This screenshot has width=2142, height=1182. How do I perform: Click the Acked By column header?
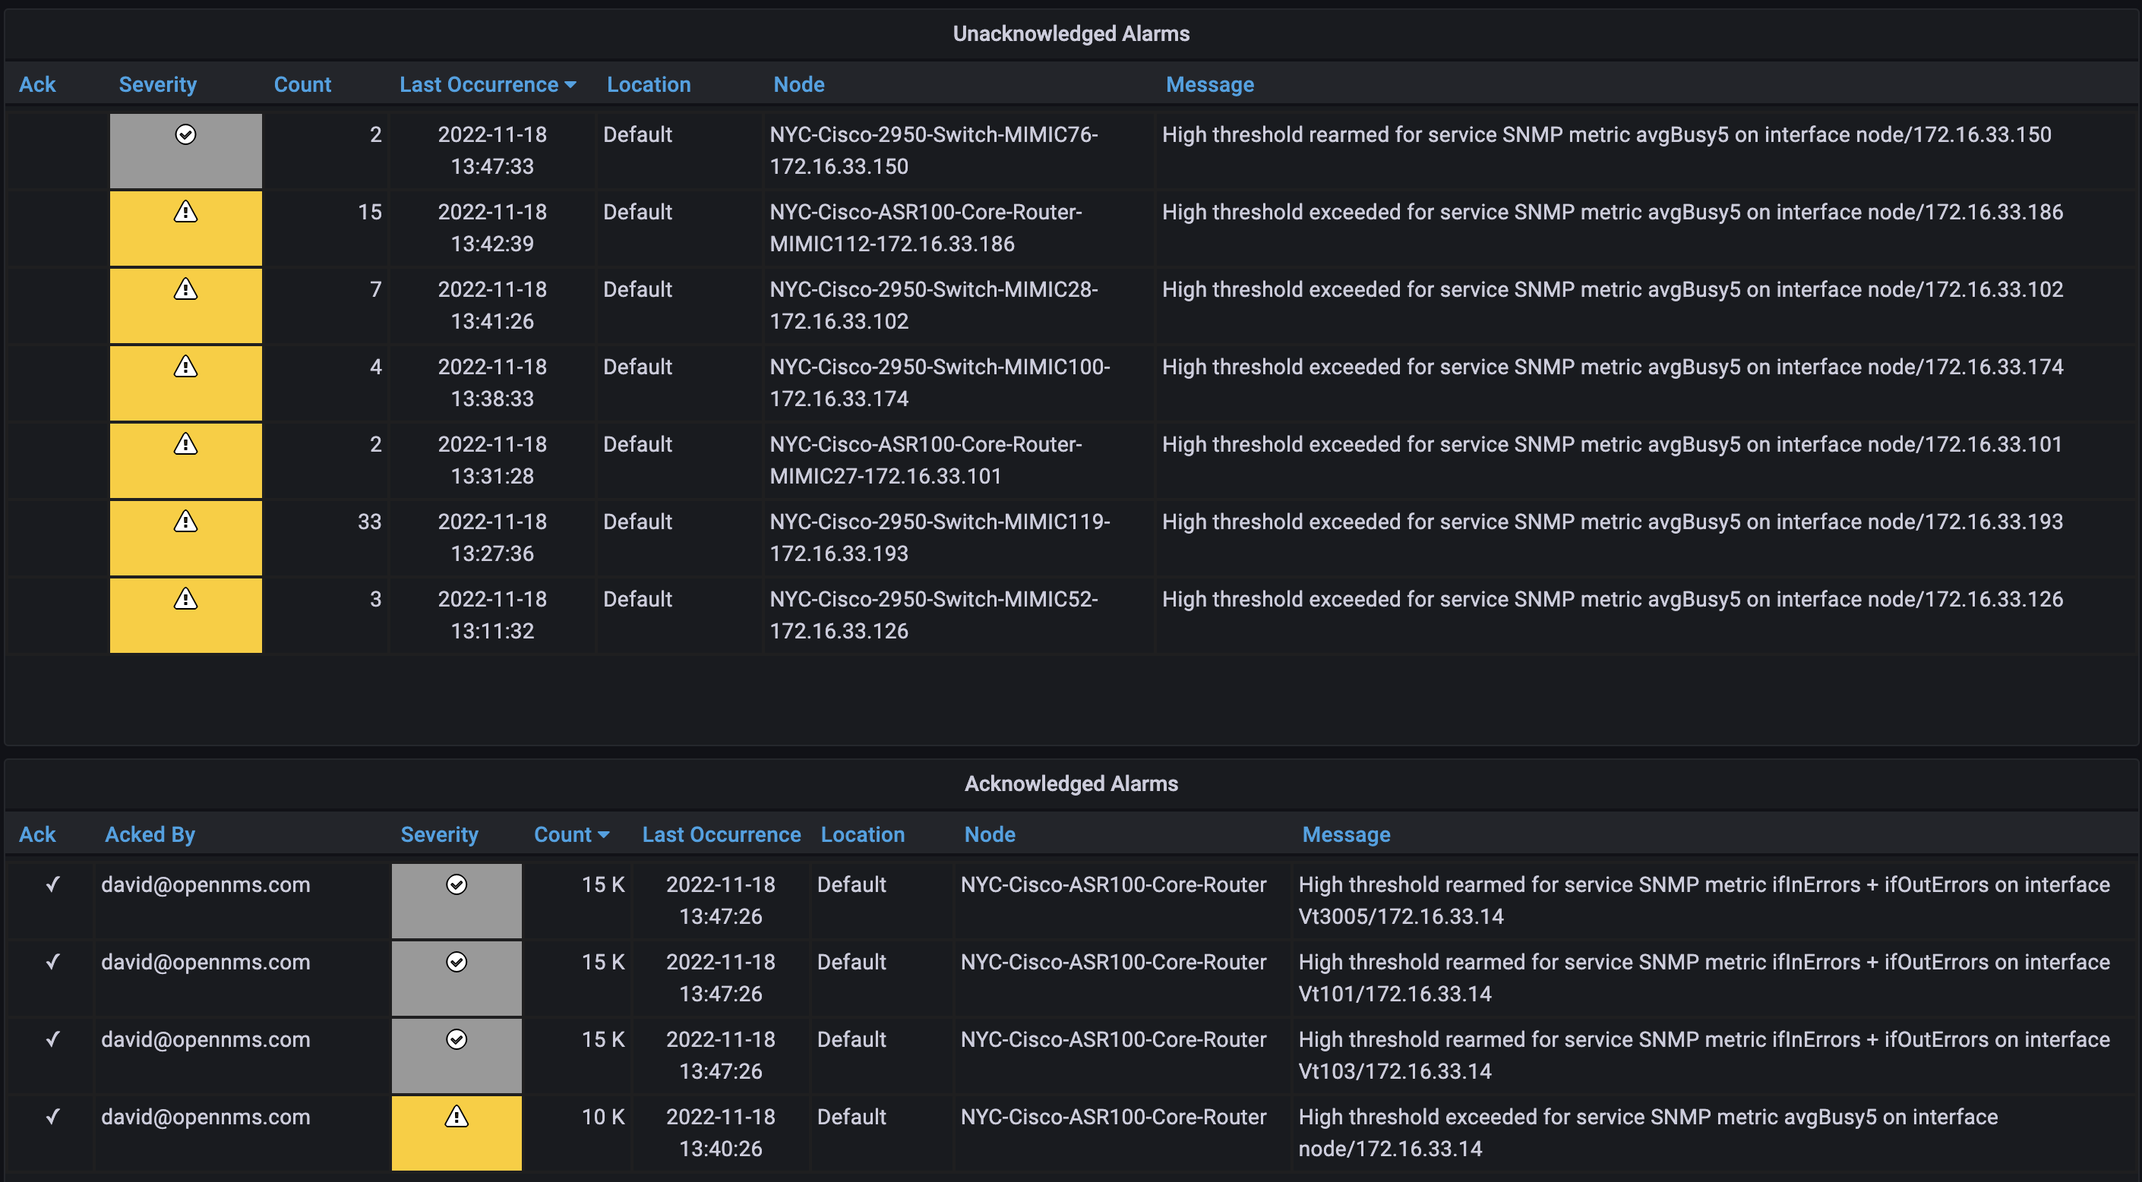pyautogui.click(x=150, y=834)
